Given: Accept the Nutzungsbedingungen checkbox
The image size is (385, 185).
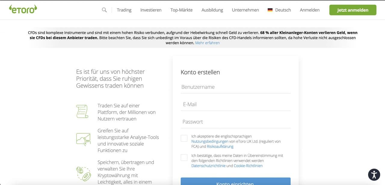Looking at the screenshot, I should coord(184,138).
